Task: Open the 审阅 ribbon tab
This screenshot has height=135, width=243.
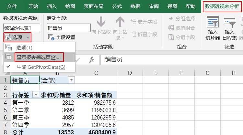Action: pyautogui.click(x=154, y=6)
